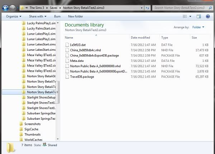This screenshot has width=215, height=154.
Task: Select Suburban SpringsTes folder in tree
Action: pos(41,119)
